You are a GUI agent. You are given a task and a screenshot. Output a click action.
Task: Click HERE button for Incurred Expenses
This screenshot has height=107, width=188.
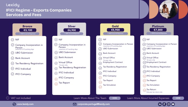178,98
